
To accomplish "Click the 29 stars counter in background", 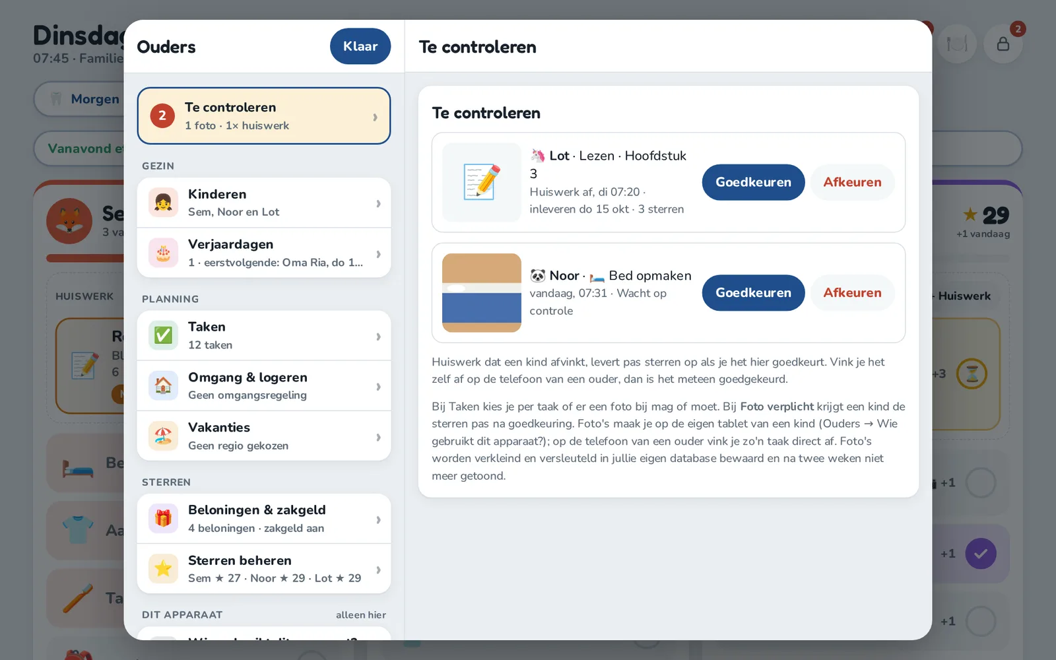I will [985, 215].
